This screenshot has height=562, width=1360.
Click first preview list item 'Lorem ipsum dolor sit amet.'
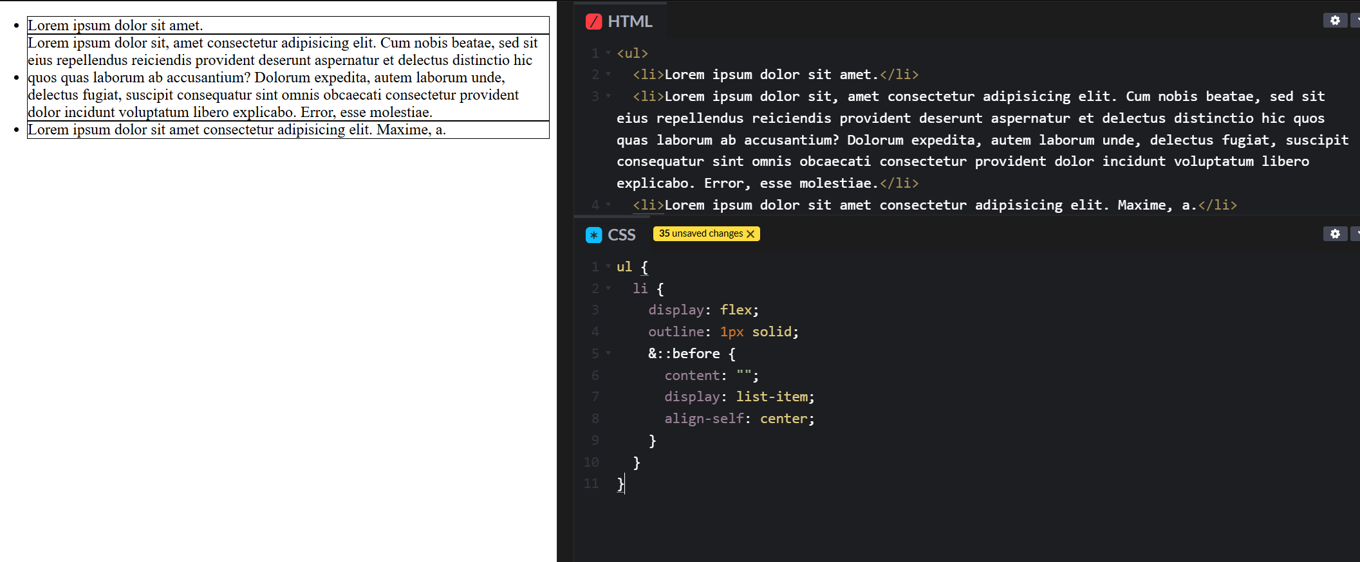[x=115, y=25]
